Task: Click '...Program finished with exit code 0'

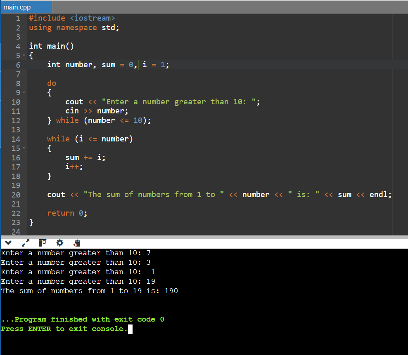Action: (x=83, y=320)
